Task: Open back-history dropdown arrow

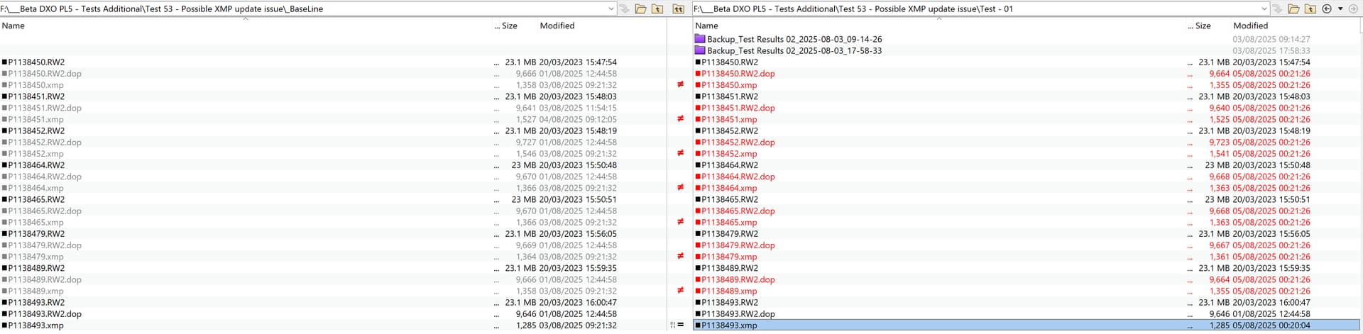Action: click(x=1340, y=9)
